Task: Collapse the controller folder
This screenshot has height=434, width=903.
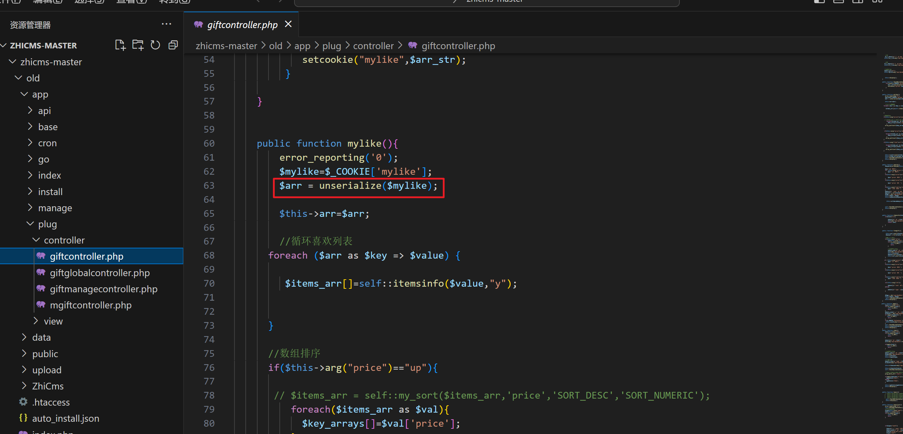Action: coord(36,240)
